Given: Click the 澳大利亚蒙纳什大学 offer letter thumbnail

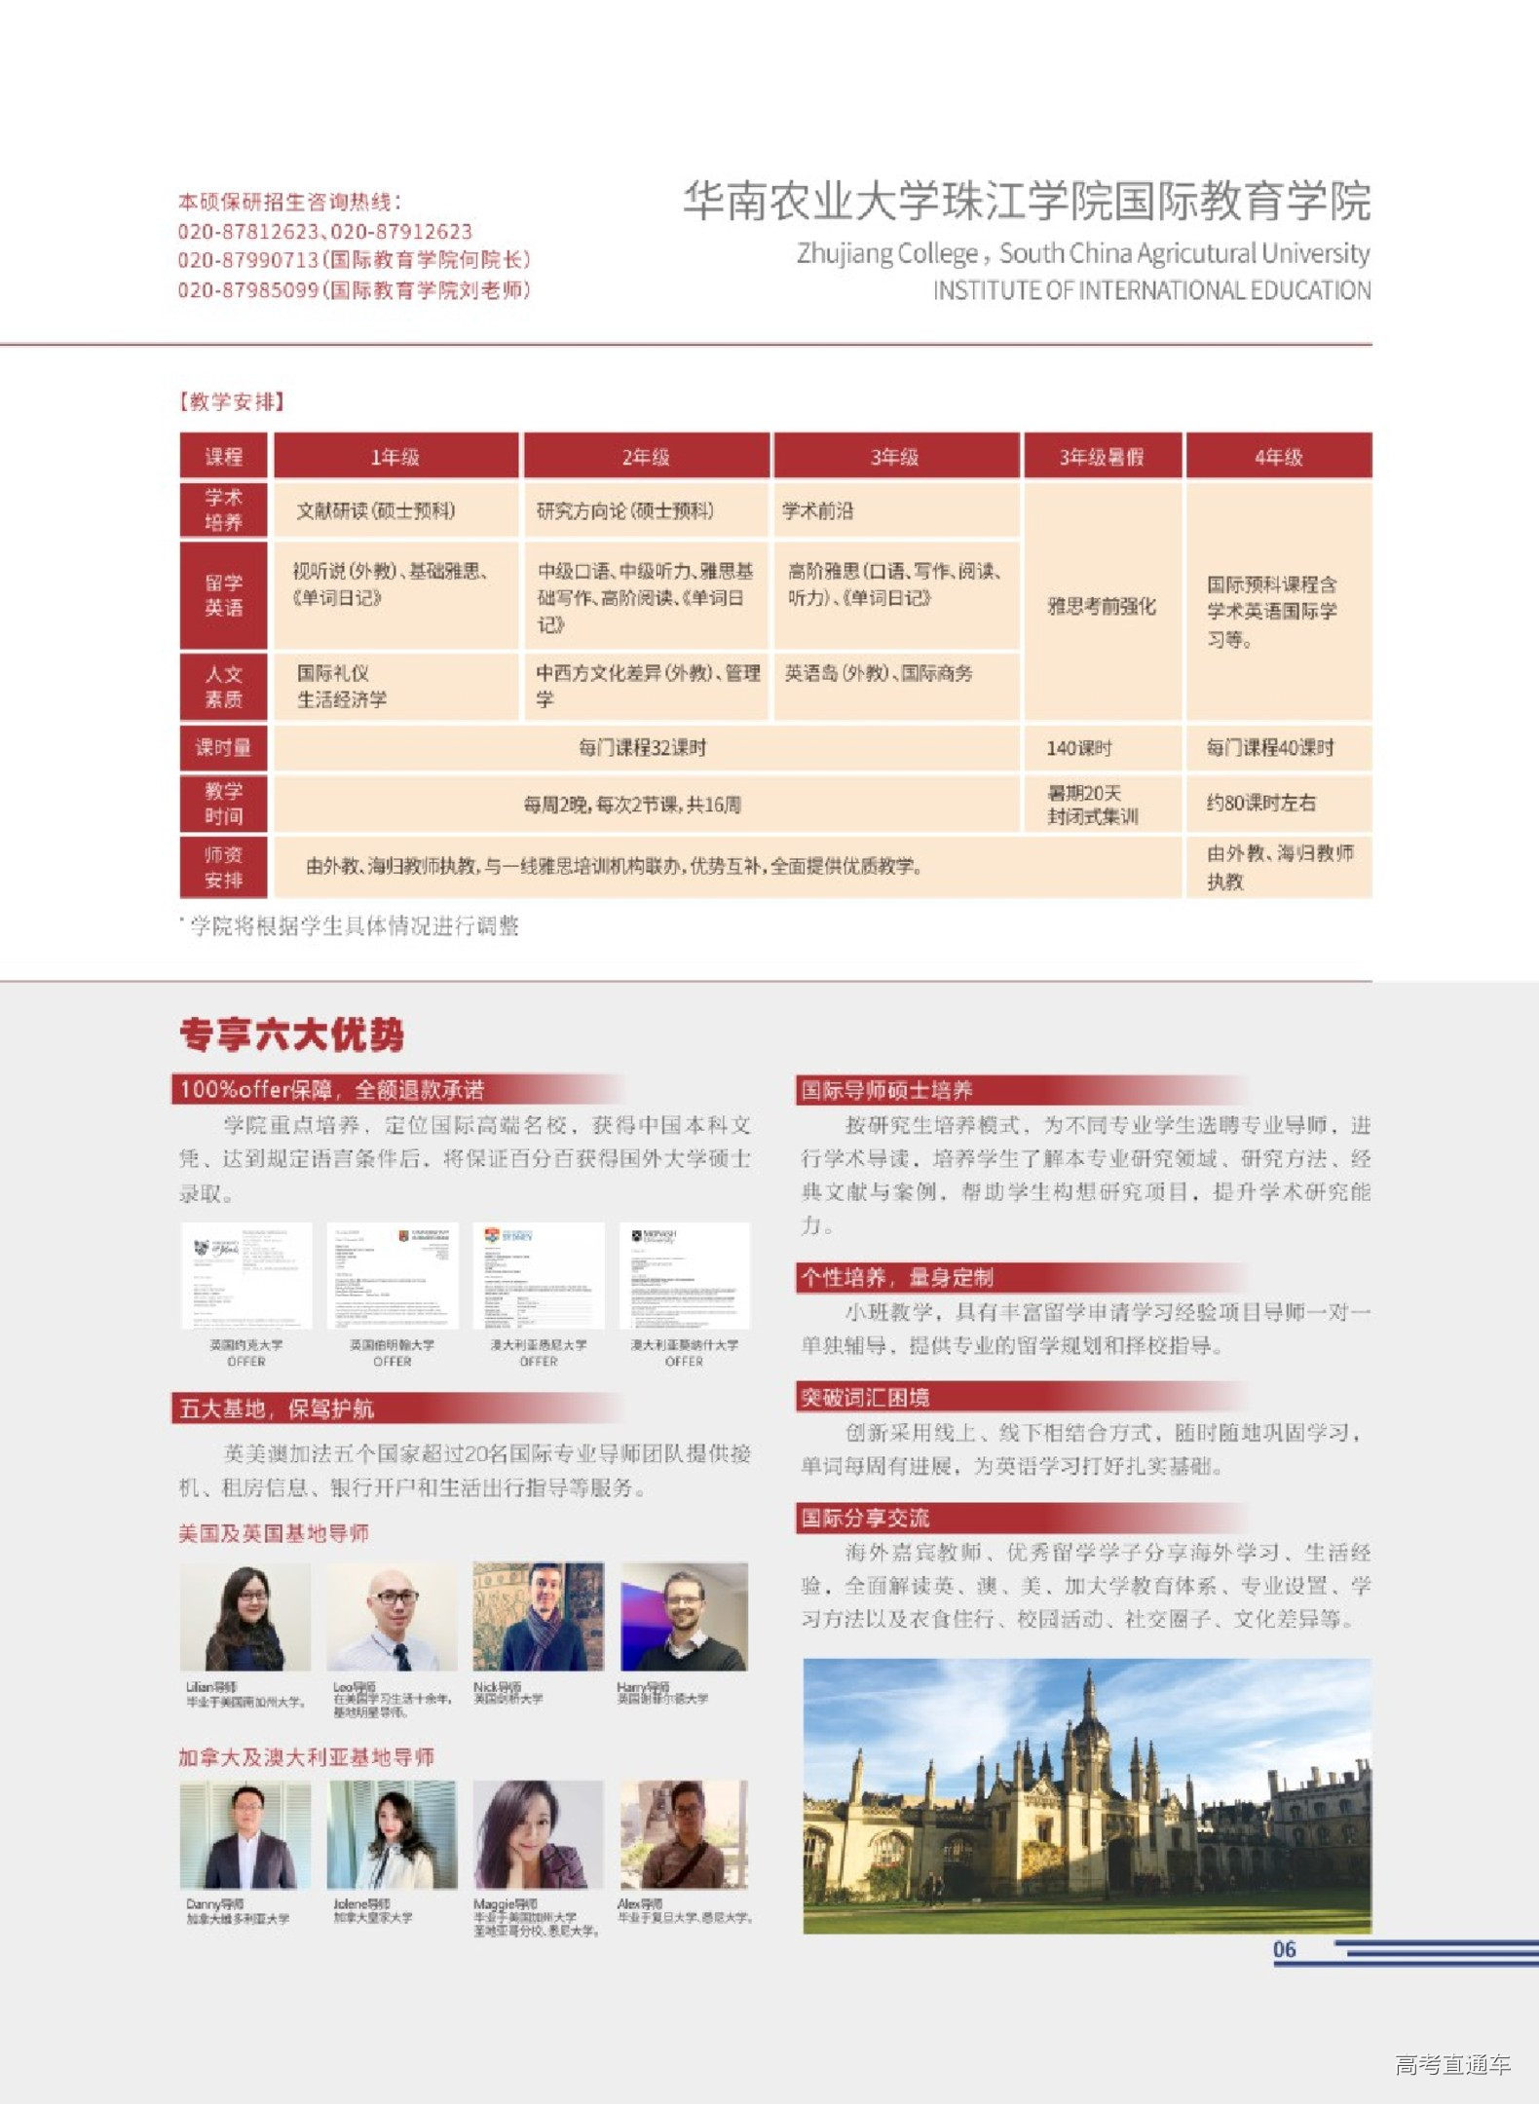Looking at the screenshot, I should (685, 1275).
